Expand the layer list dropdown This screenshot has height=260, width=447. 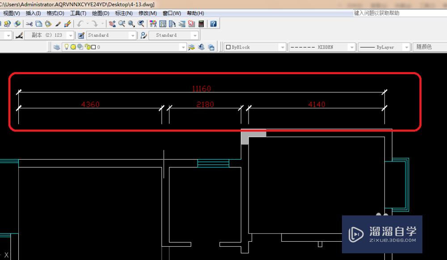pos(183,47)
